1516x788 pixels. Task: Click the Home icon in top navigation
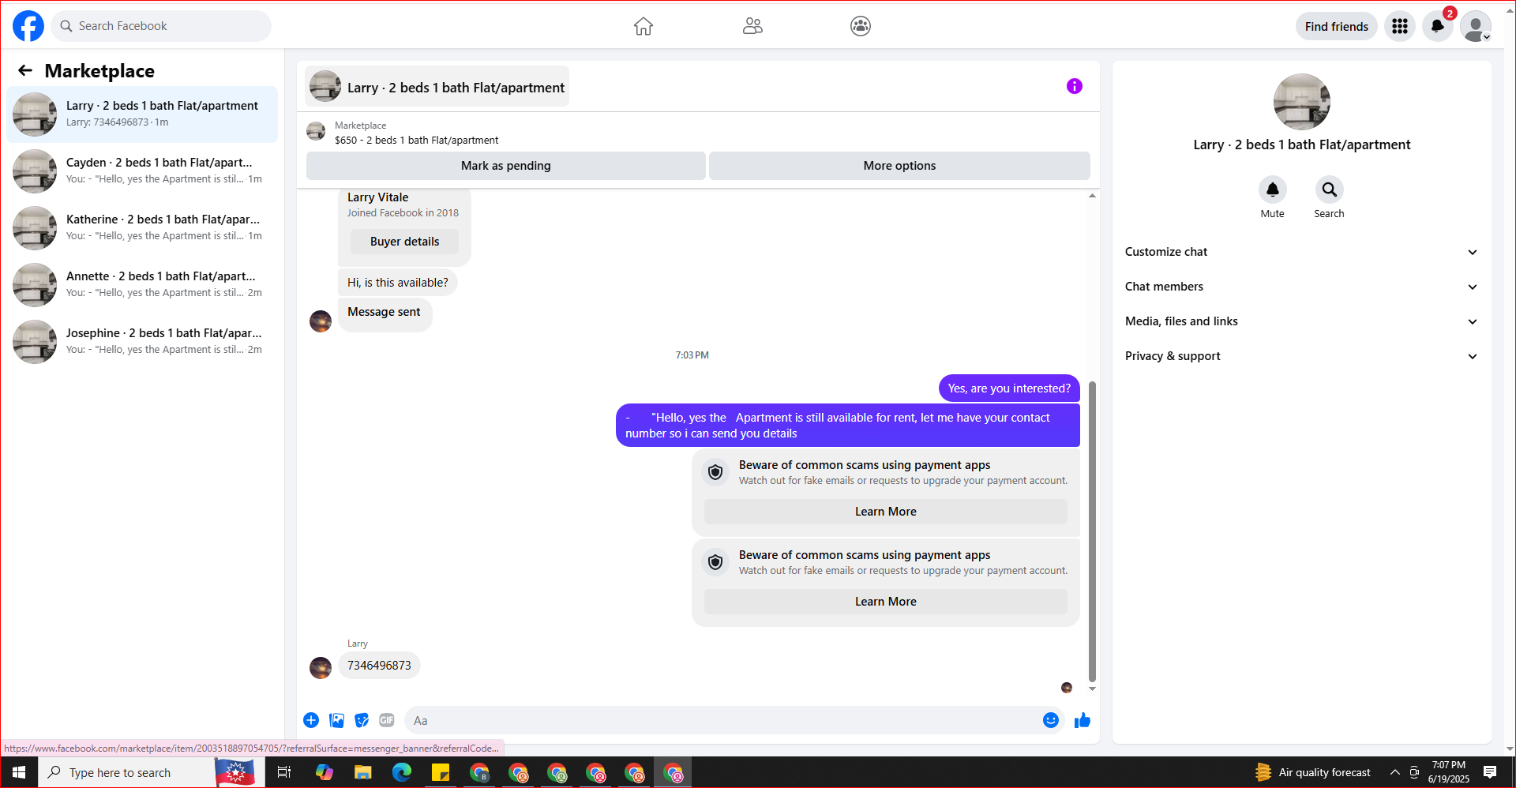pos(644,26)
